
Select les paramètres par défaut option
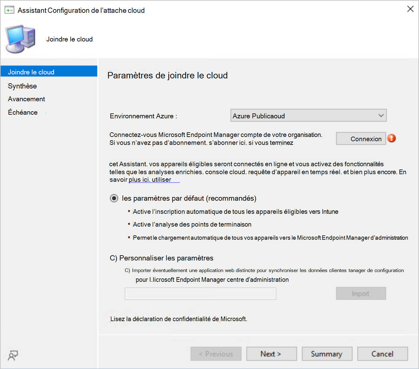click(114, 198)
